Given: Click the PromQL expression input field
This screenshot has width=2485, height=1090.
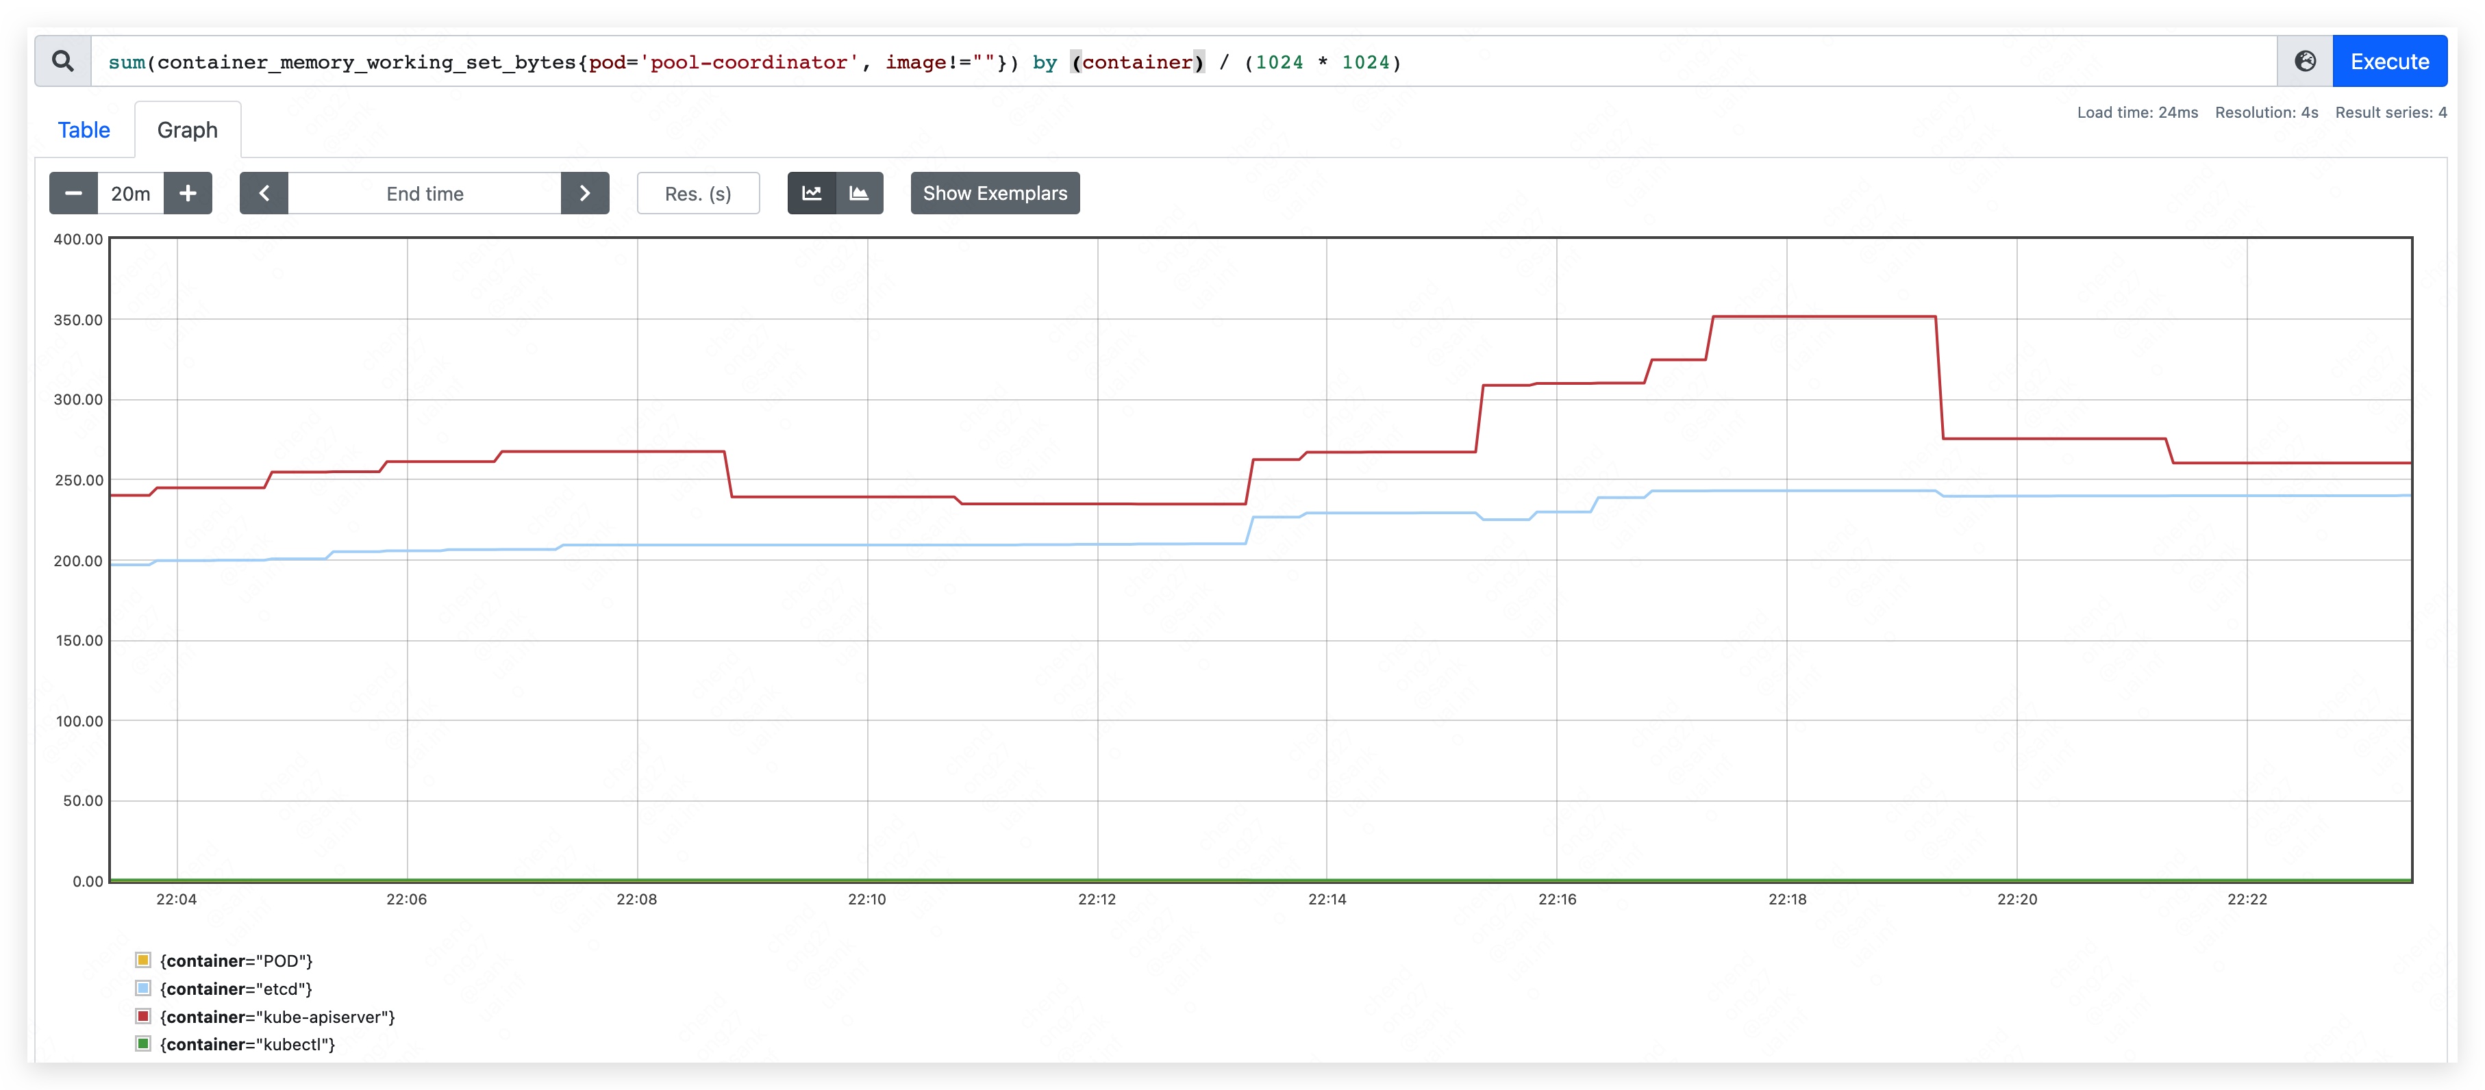Looking at the screenshot, I should [1184, 61].
